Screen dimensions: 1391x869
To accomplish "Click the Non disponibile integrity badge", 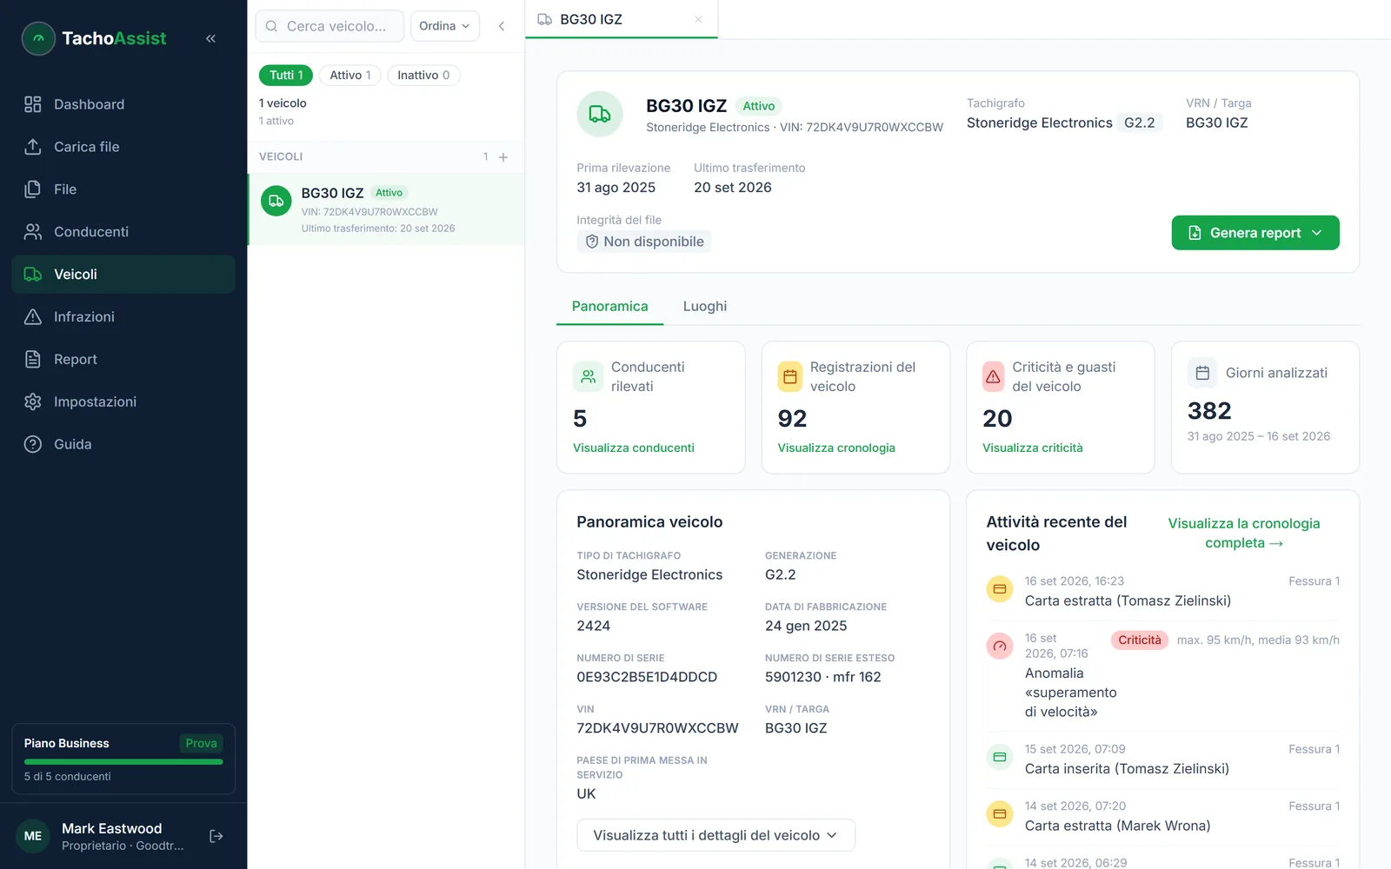I will click(644, 242).
